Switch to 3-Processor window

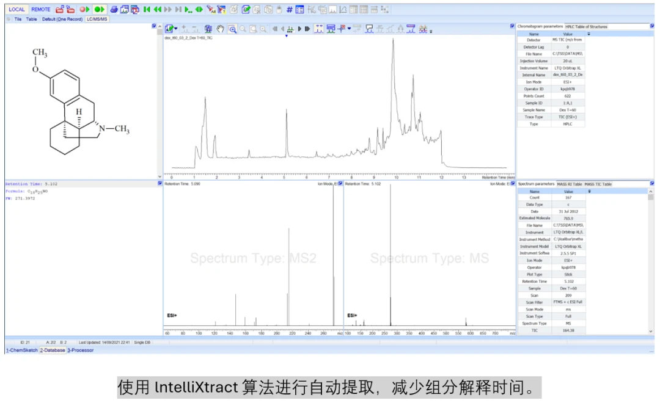coord(81,350)
